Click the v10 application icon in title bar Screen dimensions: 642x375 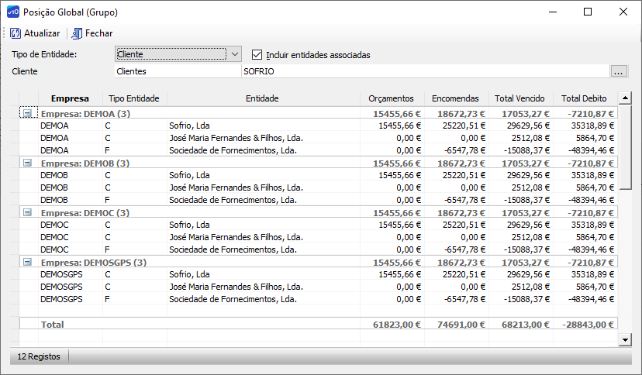coord(13,12)
